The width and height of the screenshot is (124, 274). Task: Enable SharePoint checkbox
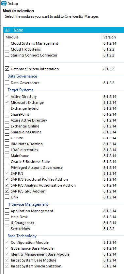7,114
